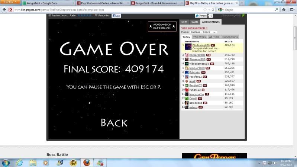Open Windows Media Player taskbar icon

coord(46,163)
